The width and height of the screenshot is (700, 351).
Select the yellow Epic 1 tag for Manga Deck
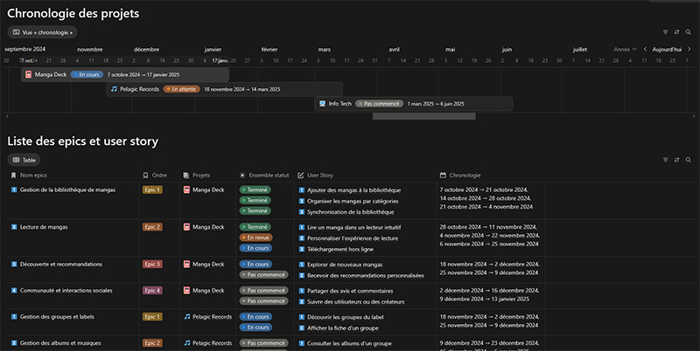[152, 189]
